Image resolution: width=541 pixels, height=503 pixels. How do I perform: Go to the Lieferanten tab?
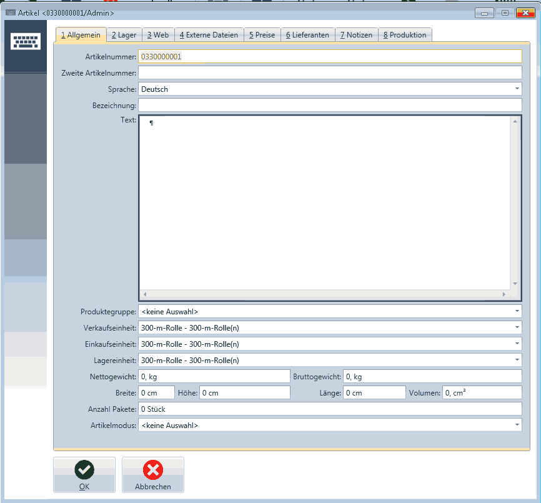click(x=307, y=35)
